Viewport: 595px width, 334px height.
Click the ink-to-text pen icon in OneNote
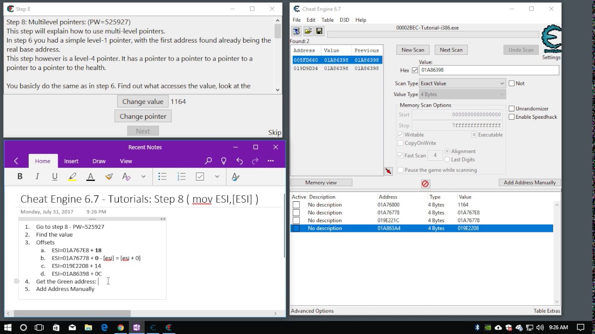tap(235, 176)
